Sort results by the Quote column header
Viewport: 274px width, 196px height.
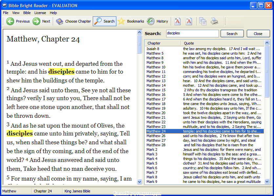pyautogui.click(x=222, y=43)
